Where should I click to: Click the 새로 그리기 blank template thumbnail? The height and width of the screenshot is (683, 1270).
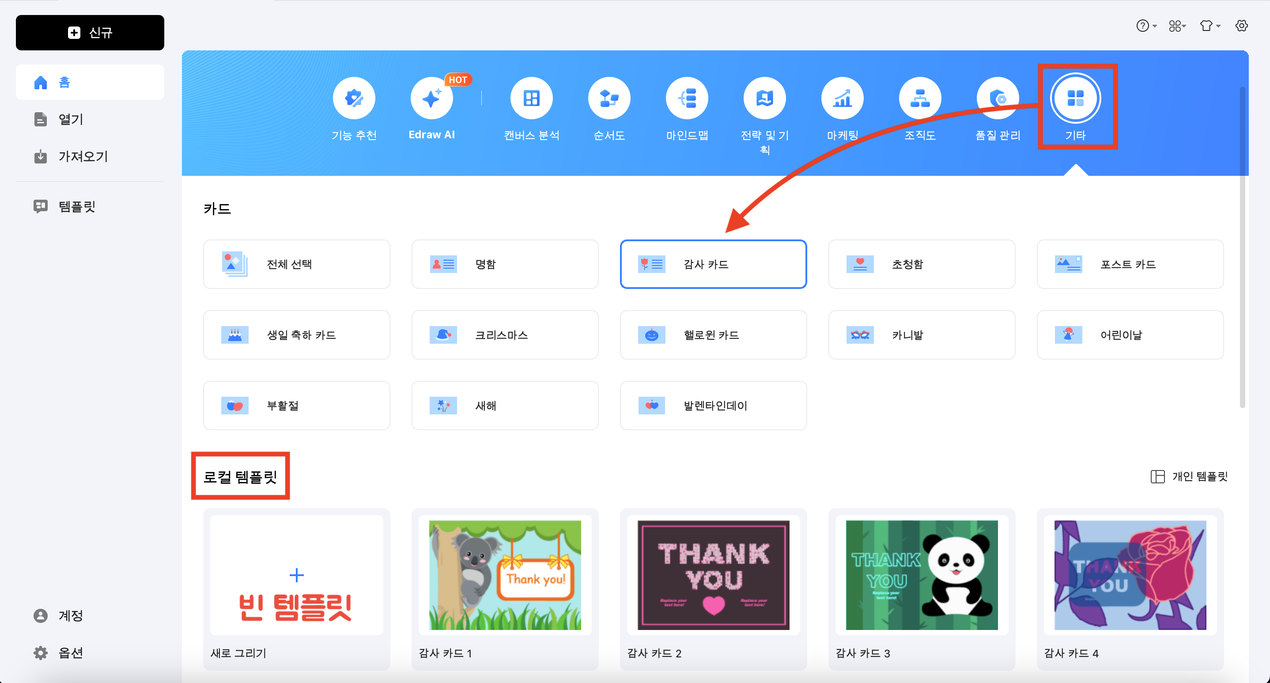pos(297,575)
